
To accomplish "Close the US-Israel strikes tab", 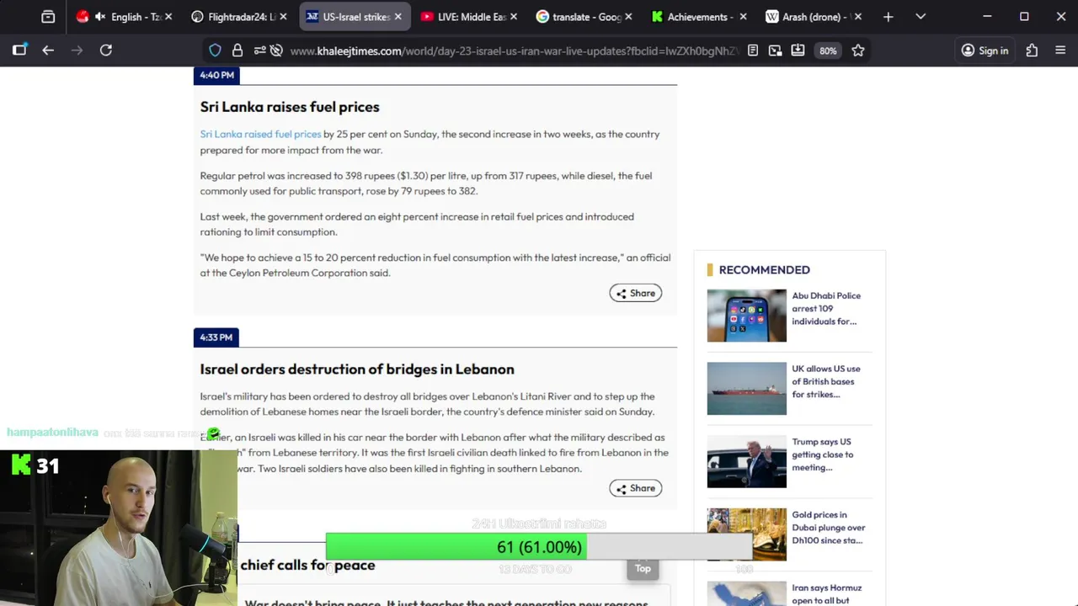I will click(x=398, y=17).
